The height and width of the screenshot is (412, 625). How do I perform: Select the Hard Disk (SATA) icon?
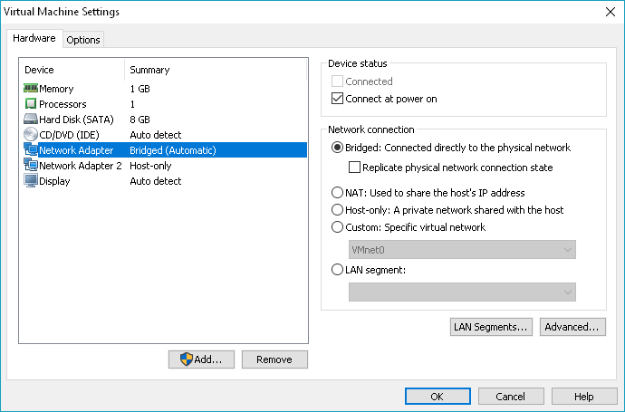30,120
